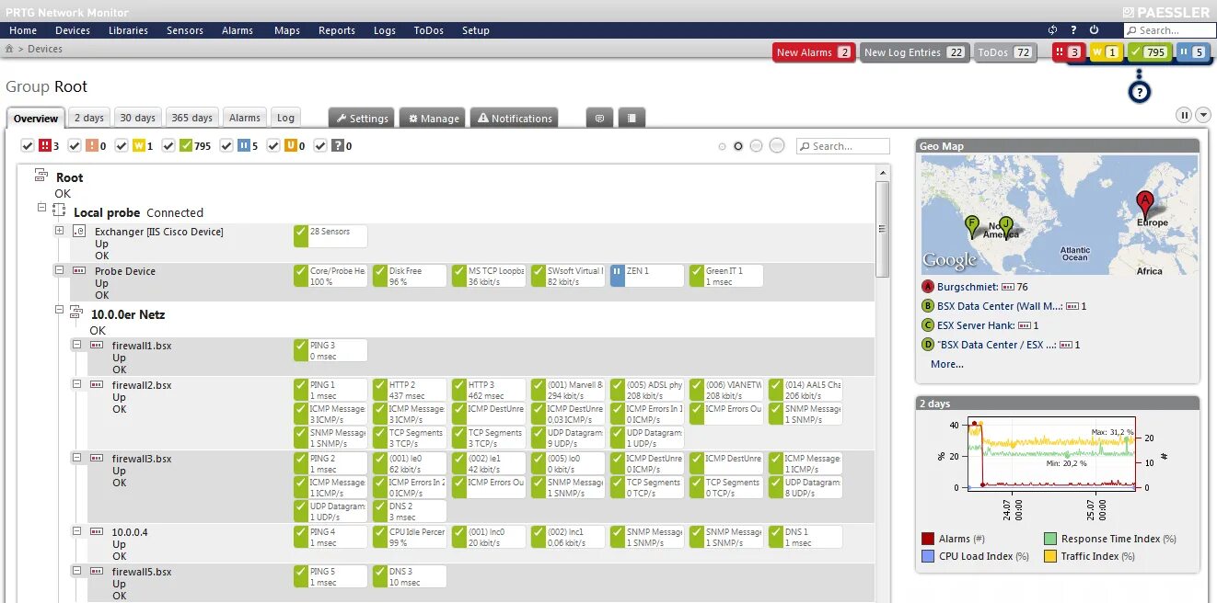Switch to the 365 days tab
1217x603 pixels.
tap(192, 118)
